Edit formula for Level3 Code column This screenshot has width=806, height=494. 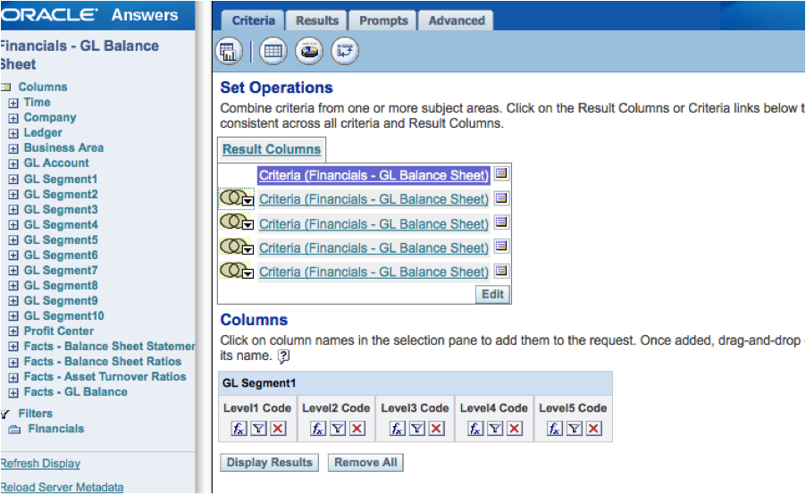click(398, 428)
